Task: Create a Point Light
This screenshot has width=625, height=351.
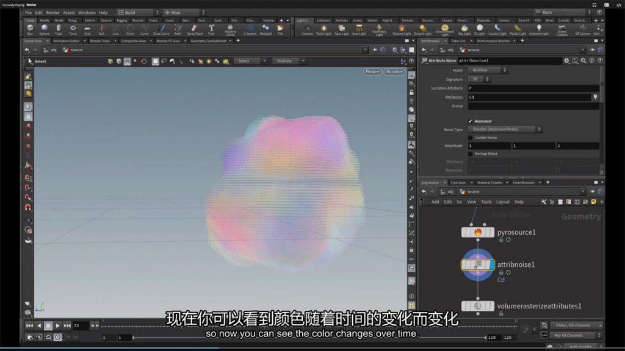Action: click(323, 29)
